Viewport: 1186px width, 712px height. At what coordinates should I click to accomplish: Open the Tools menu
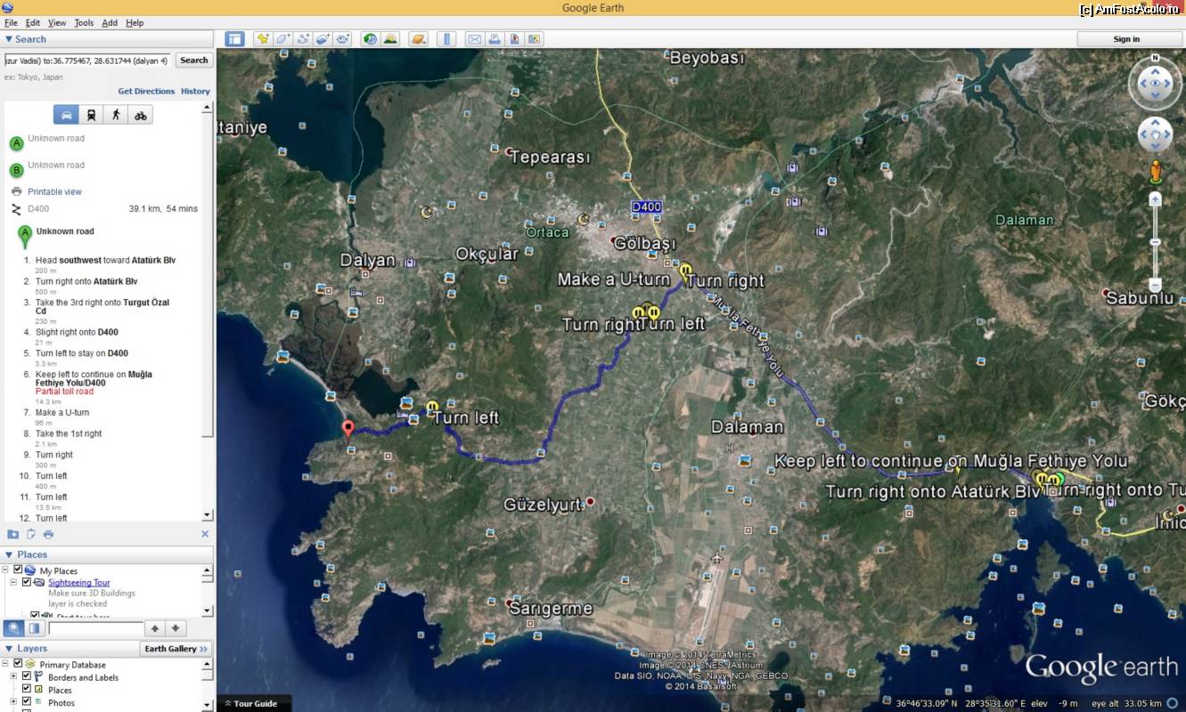(x=84, y=22)
